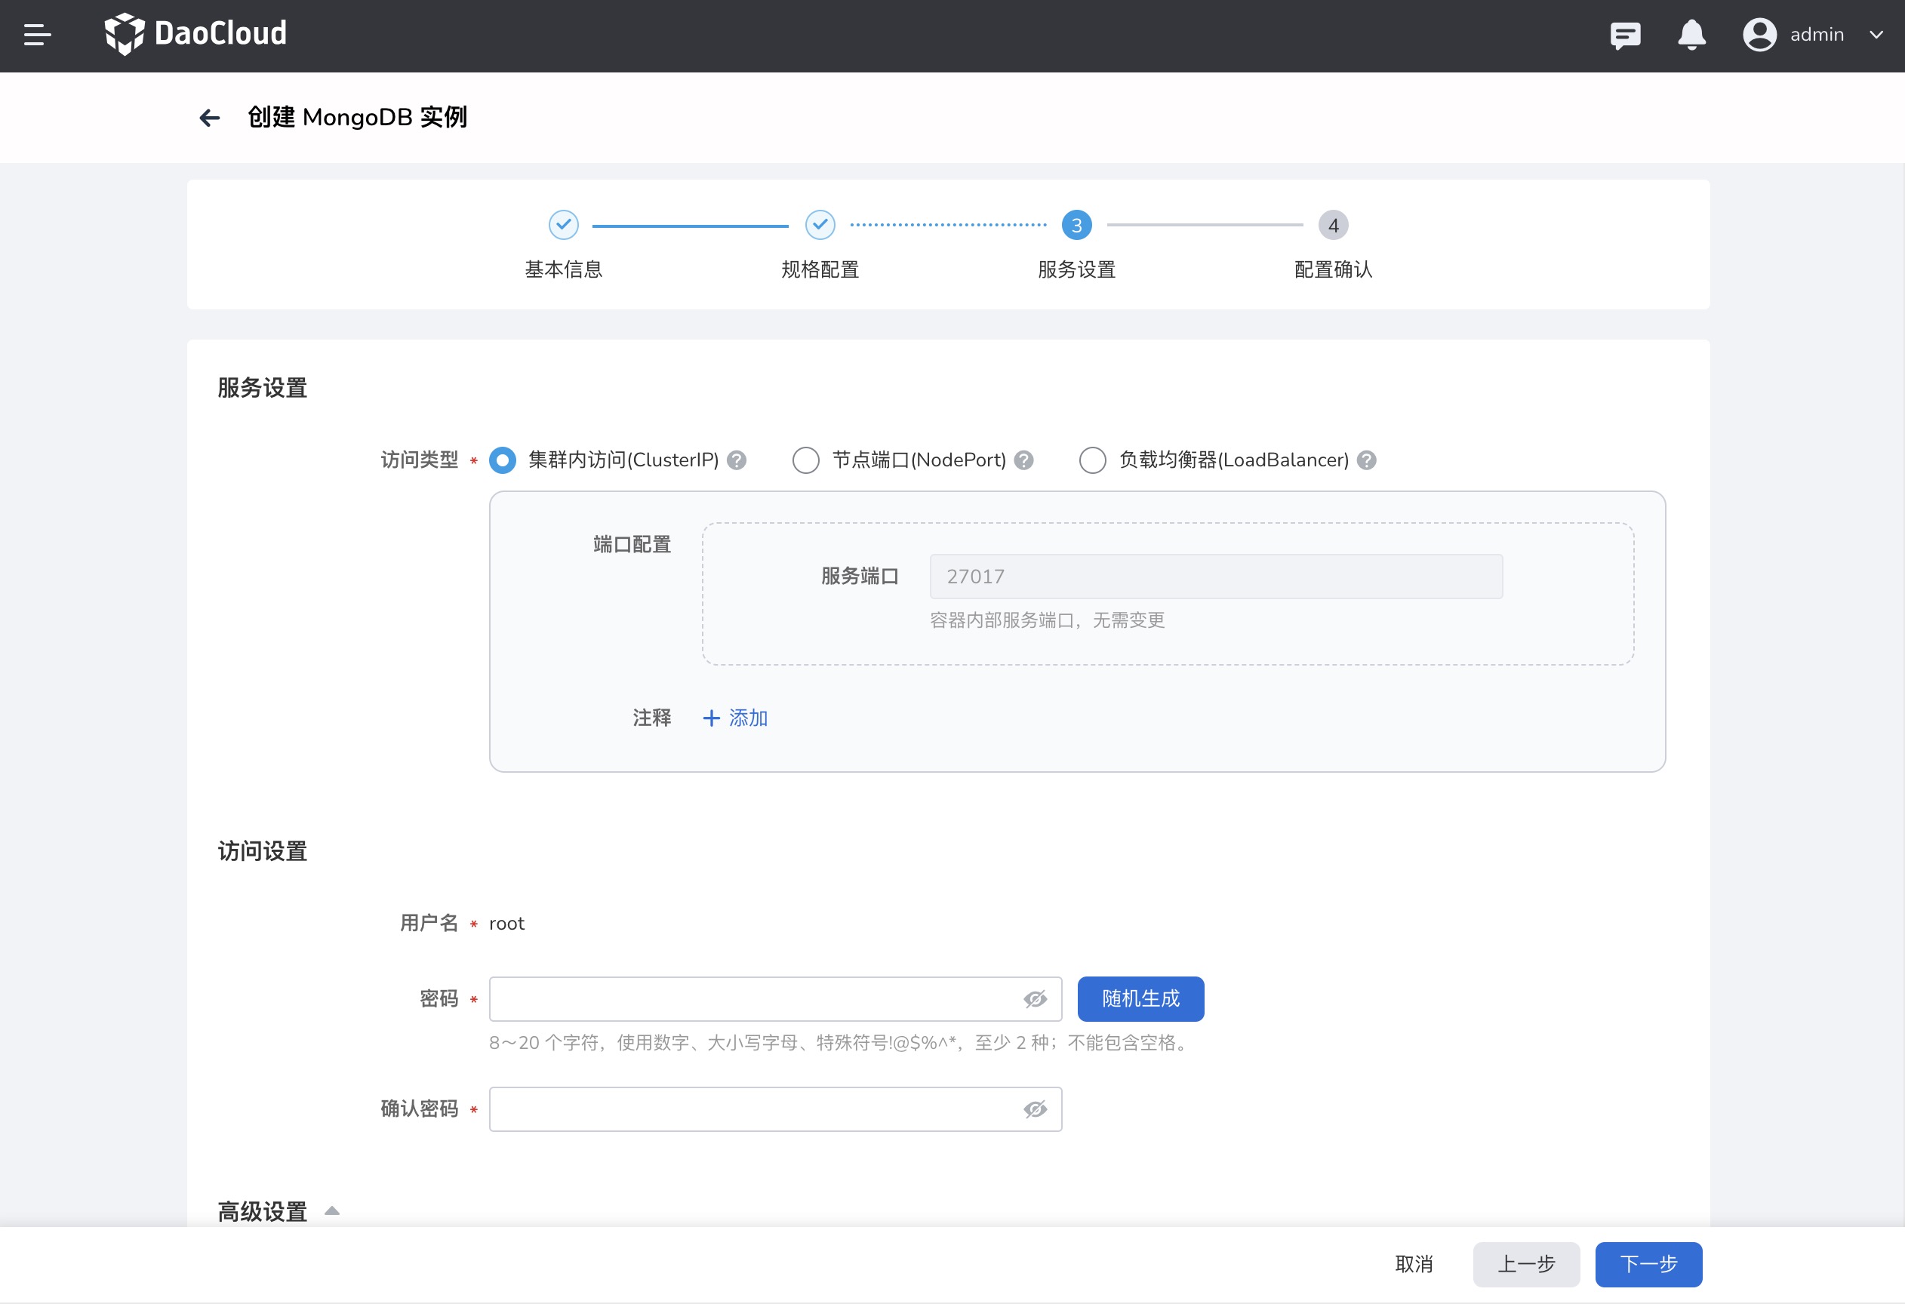Click the admin username text
Image resolution: width=1905 pixels, height=1304 pixels.
pos(1817,35)
